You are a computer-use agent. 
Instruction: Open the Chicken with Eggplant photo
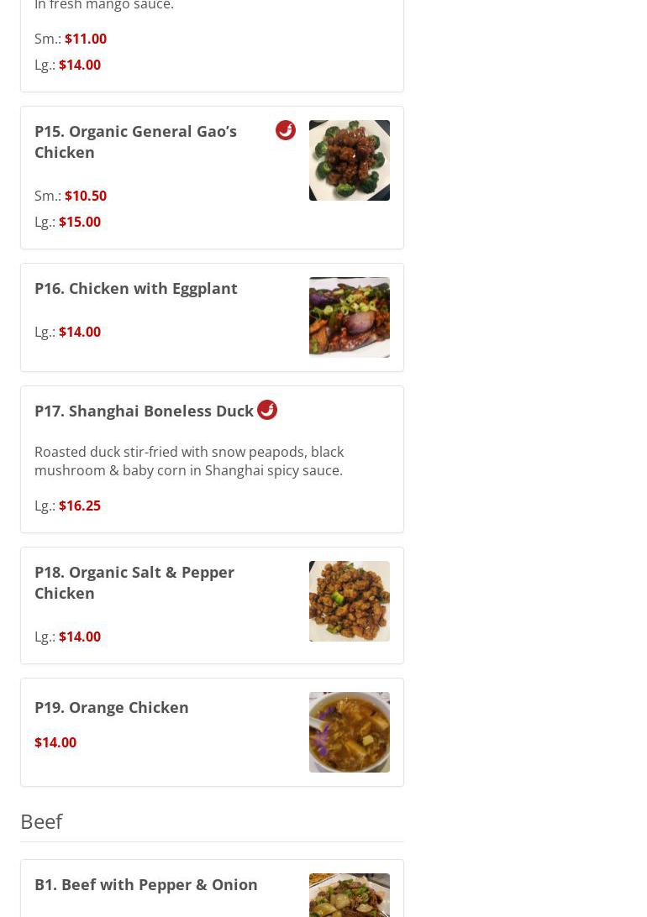(349, 317)
